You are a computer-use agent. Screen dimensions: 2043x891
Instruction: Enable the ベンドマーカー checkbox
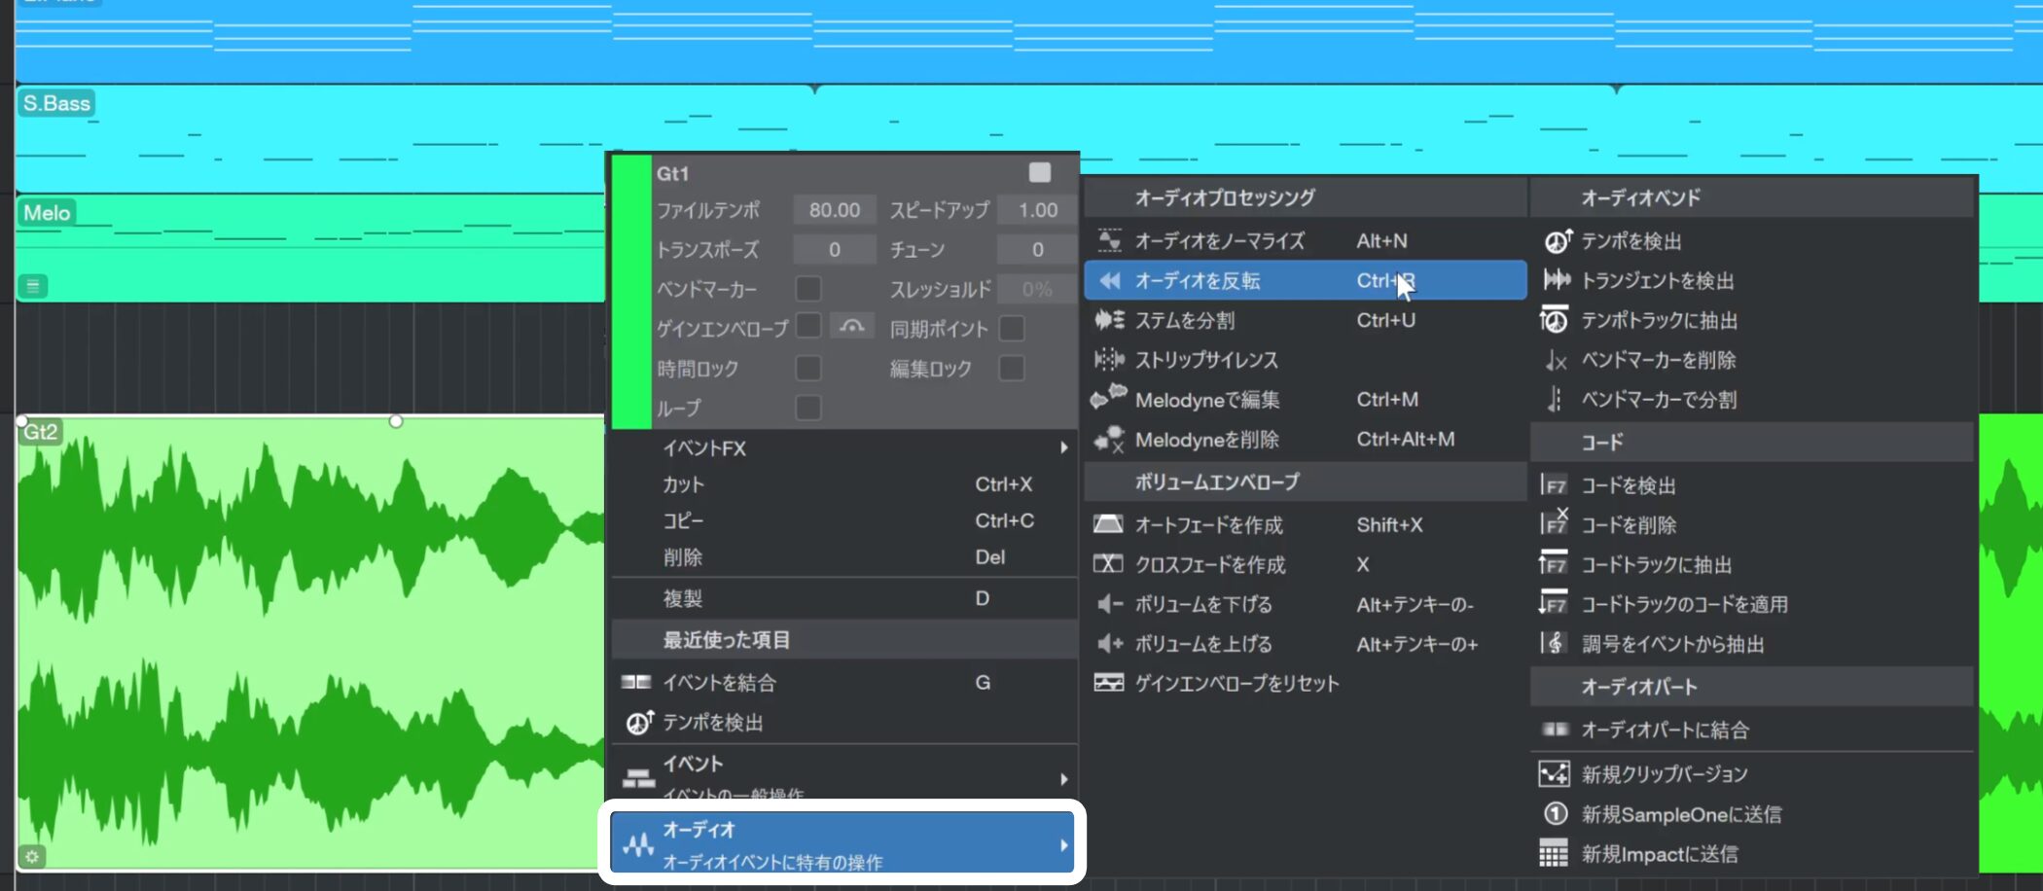coord(807,289)
